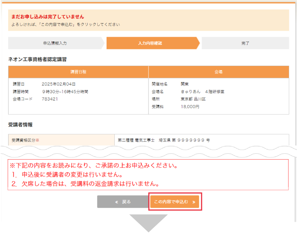The width and height of the screenshot is (297, 239).
Task: Click the double right chevron on the submit button
Action: [x=194, y=202]
